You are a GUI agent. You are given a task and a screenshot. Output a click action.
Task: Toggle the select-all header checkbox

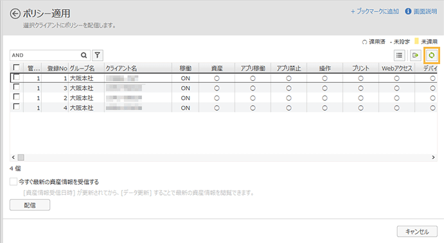17,67
